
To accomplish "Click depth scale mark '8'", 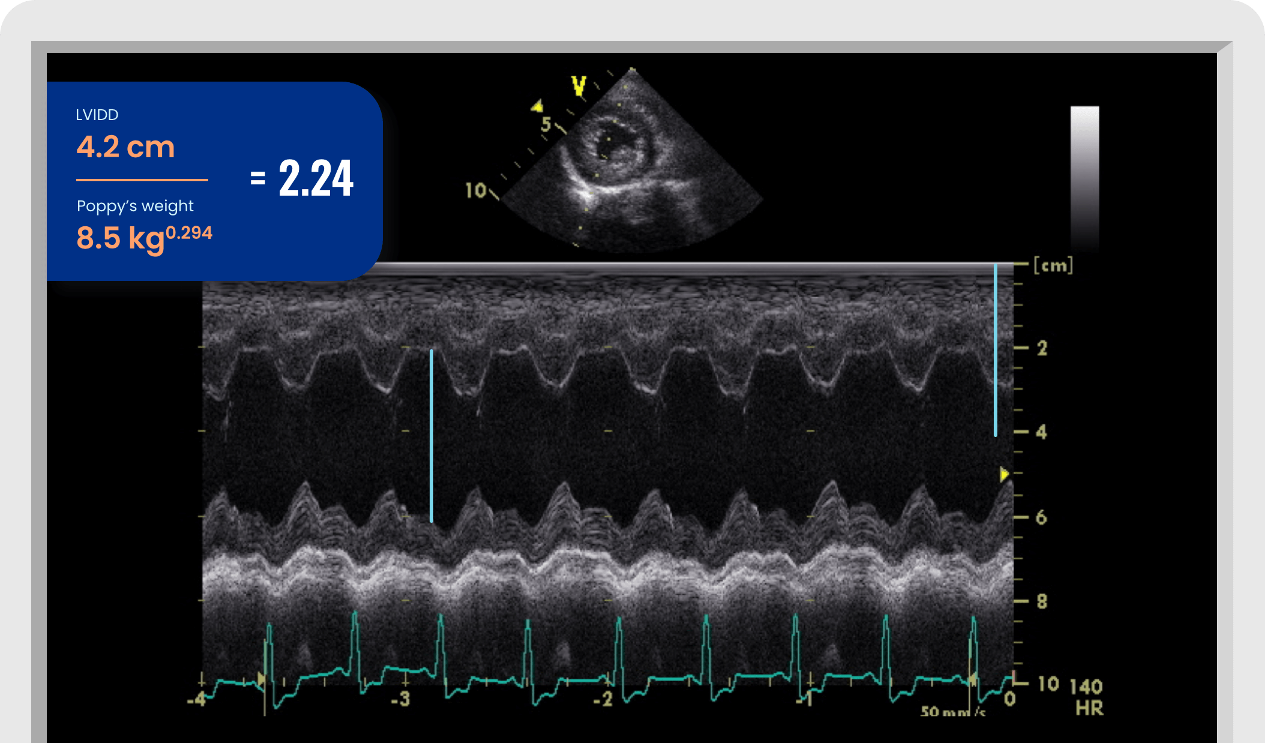I will [x=1042, y=601].
